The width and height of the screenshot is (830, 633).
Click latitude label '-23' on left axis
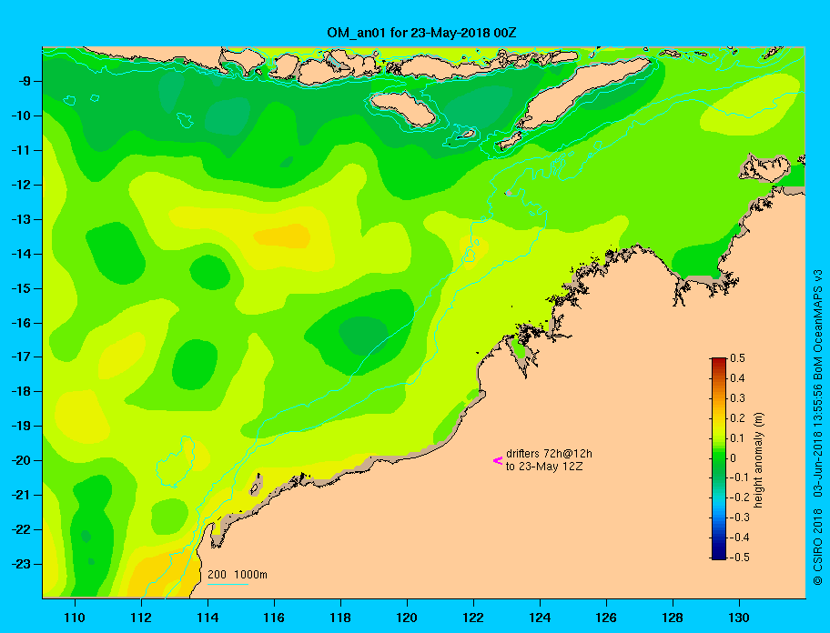20,564
